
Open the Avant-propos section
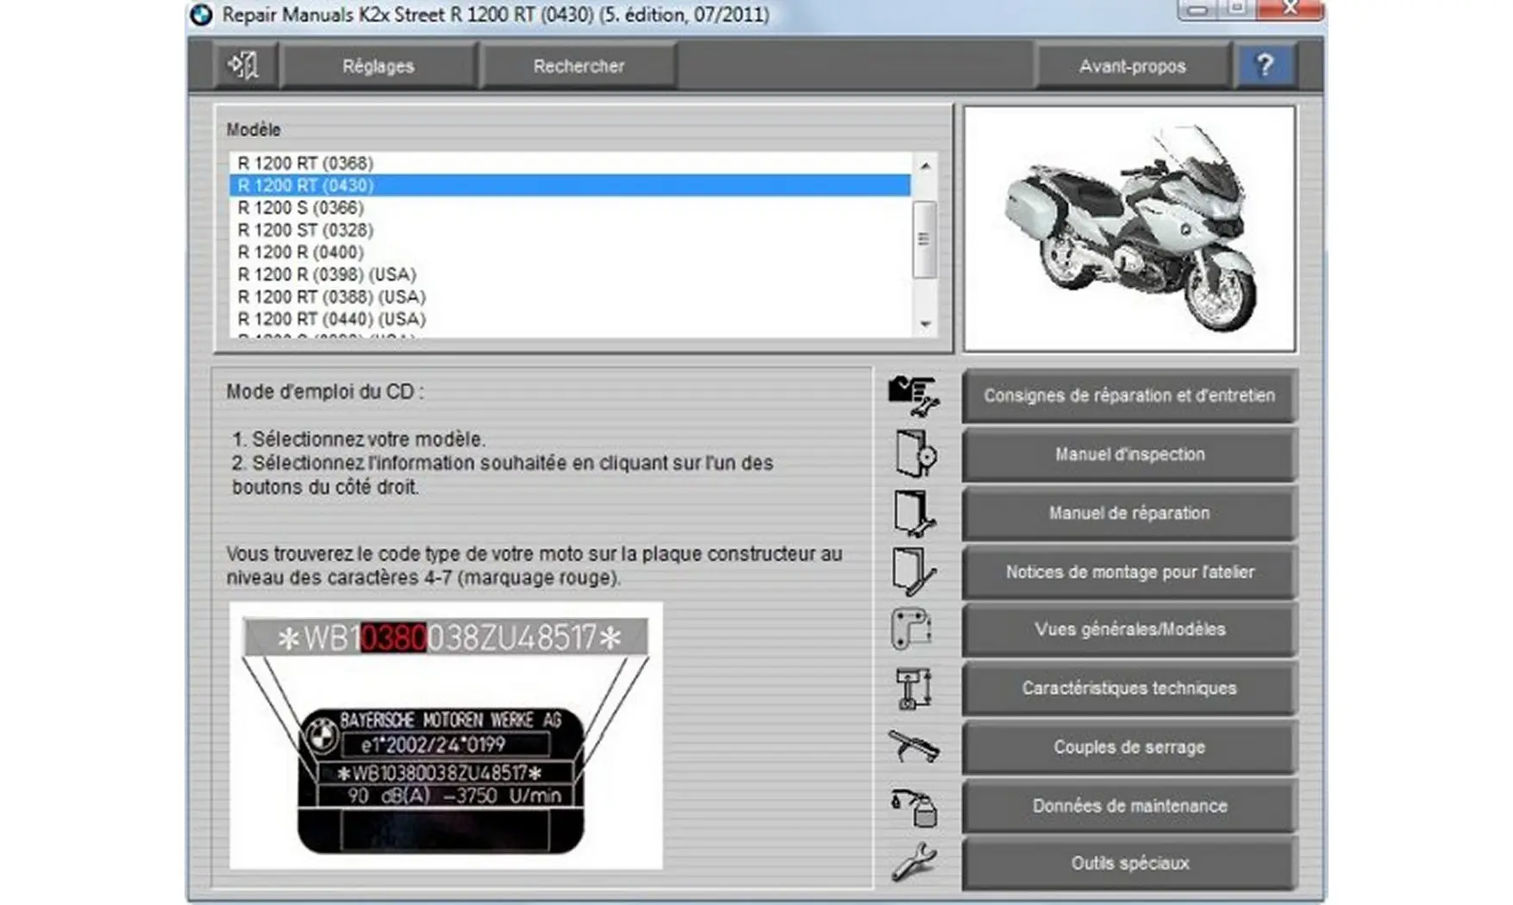pyautogui.click(x=1132, y=66)
